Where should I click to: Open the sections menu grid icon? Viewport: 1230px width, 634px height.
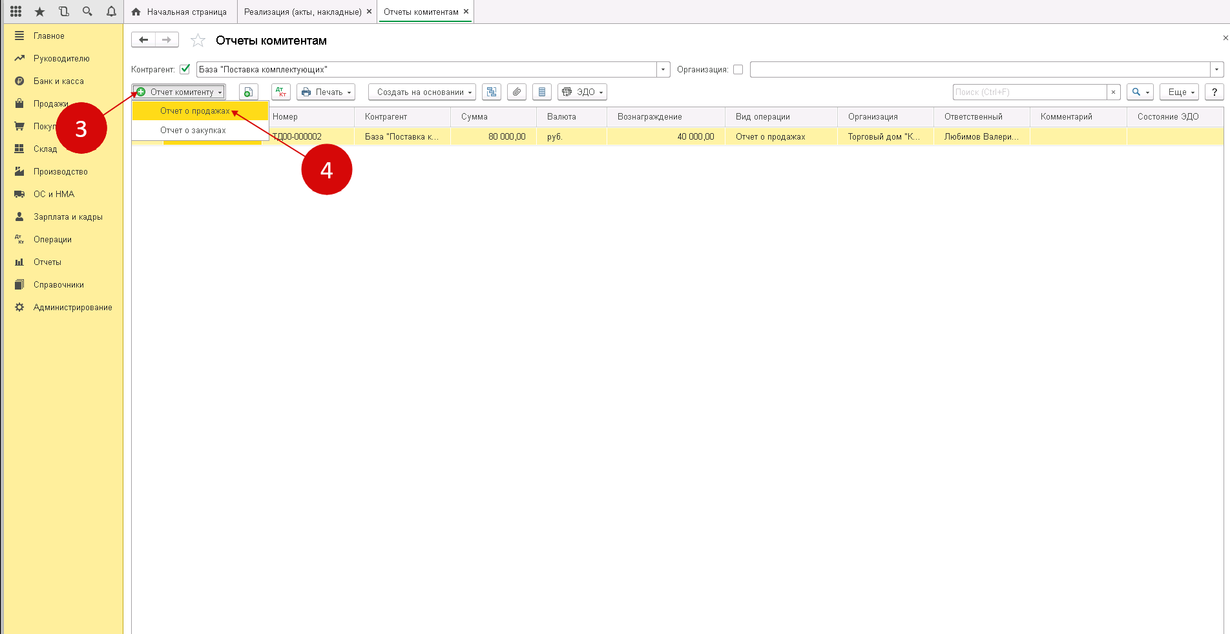(x=16, y=12)
